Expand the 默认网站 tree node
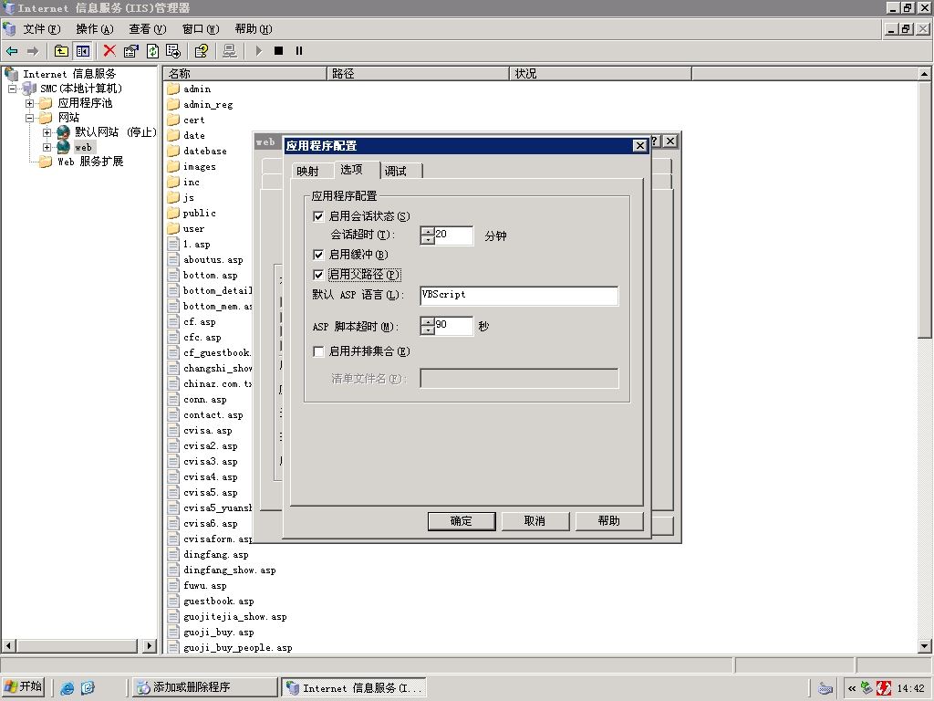Viewport: 934px width, 701px height. (47, 132)
